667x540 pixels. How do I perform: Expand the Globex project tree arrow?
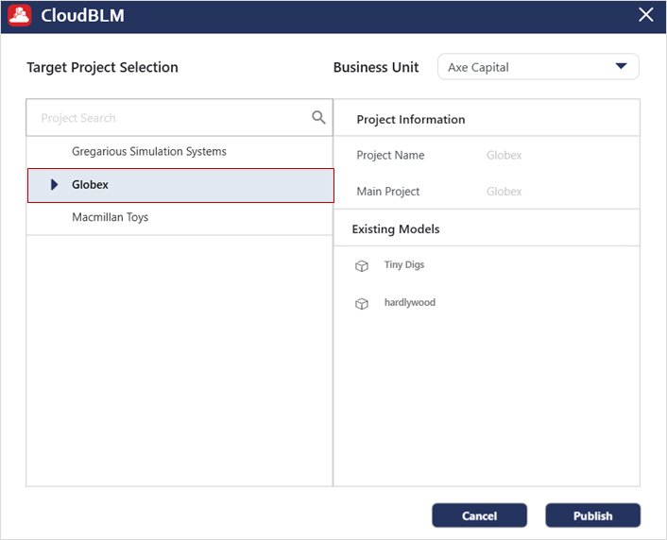(54, 184)
